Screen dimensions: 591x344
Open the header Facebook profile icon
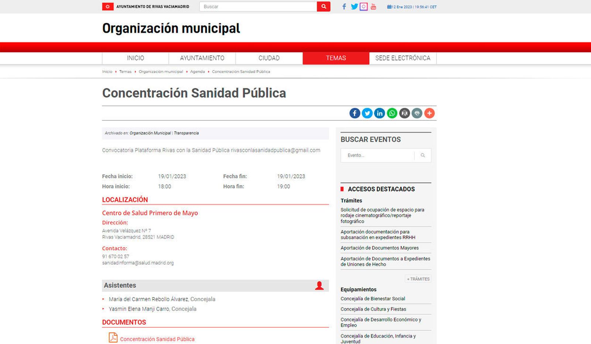coord(344,7)
